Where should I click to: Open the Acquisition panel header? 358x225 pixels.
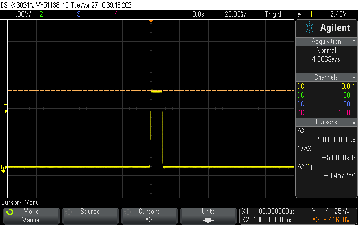(x=326, y=42)
